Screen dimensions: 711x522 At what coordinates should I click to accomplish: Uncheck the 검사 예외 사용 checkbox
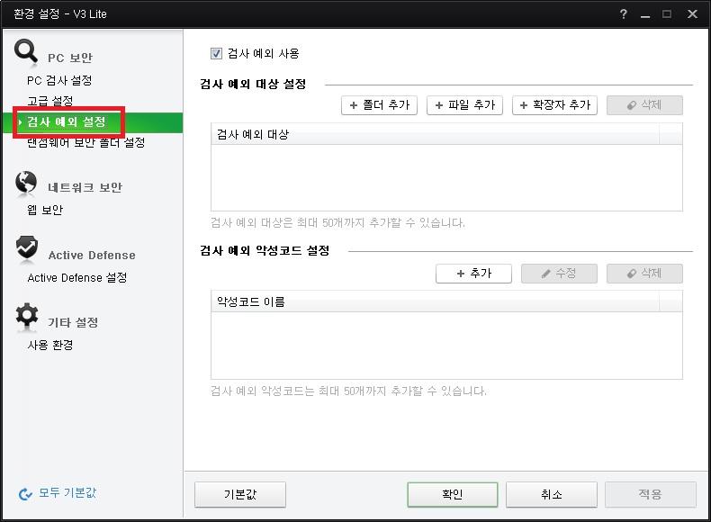coord(216,54)
